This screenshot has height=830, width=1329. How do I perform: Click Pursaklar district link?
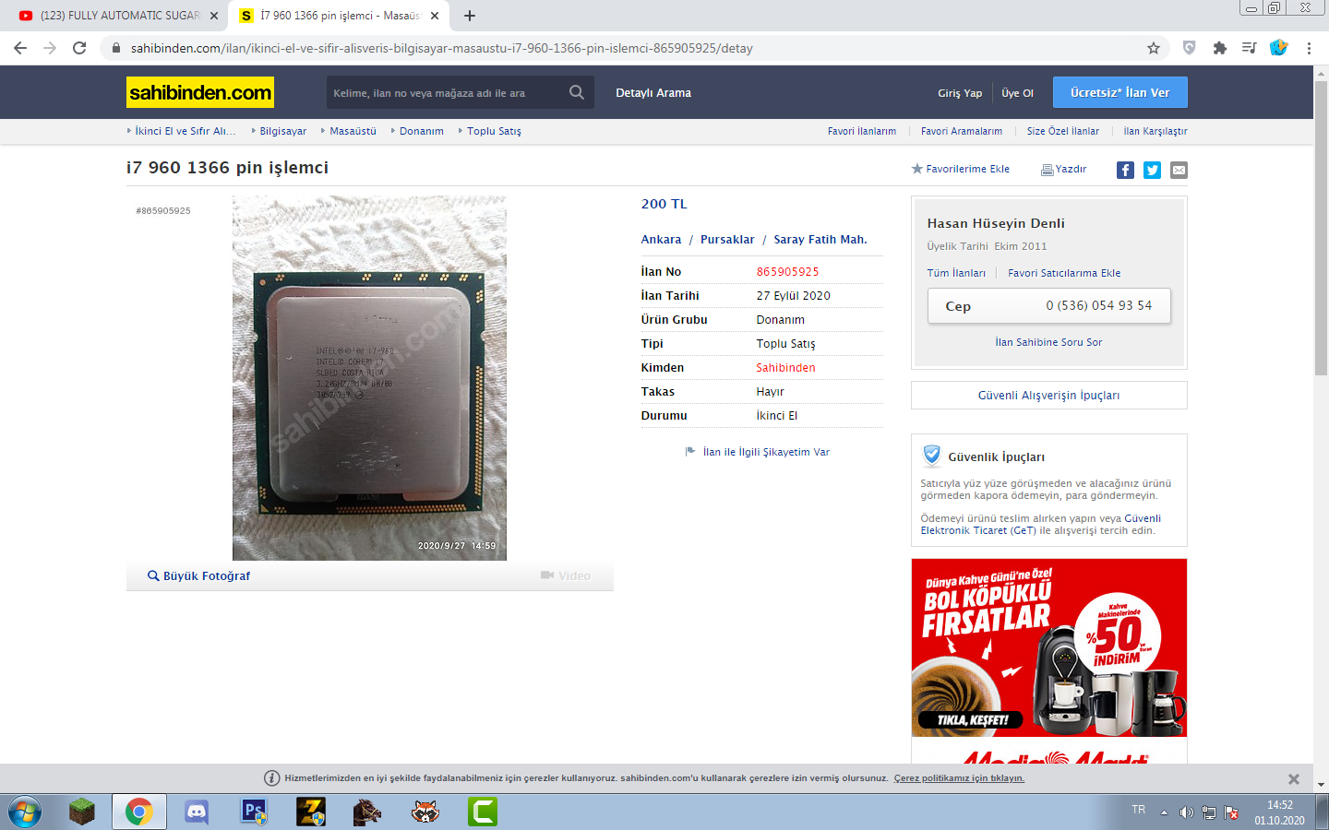tap(727, 240)
